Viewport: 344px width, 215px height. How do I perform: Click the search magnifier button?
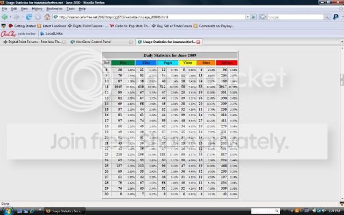point(327,17)
